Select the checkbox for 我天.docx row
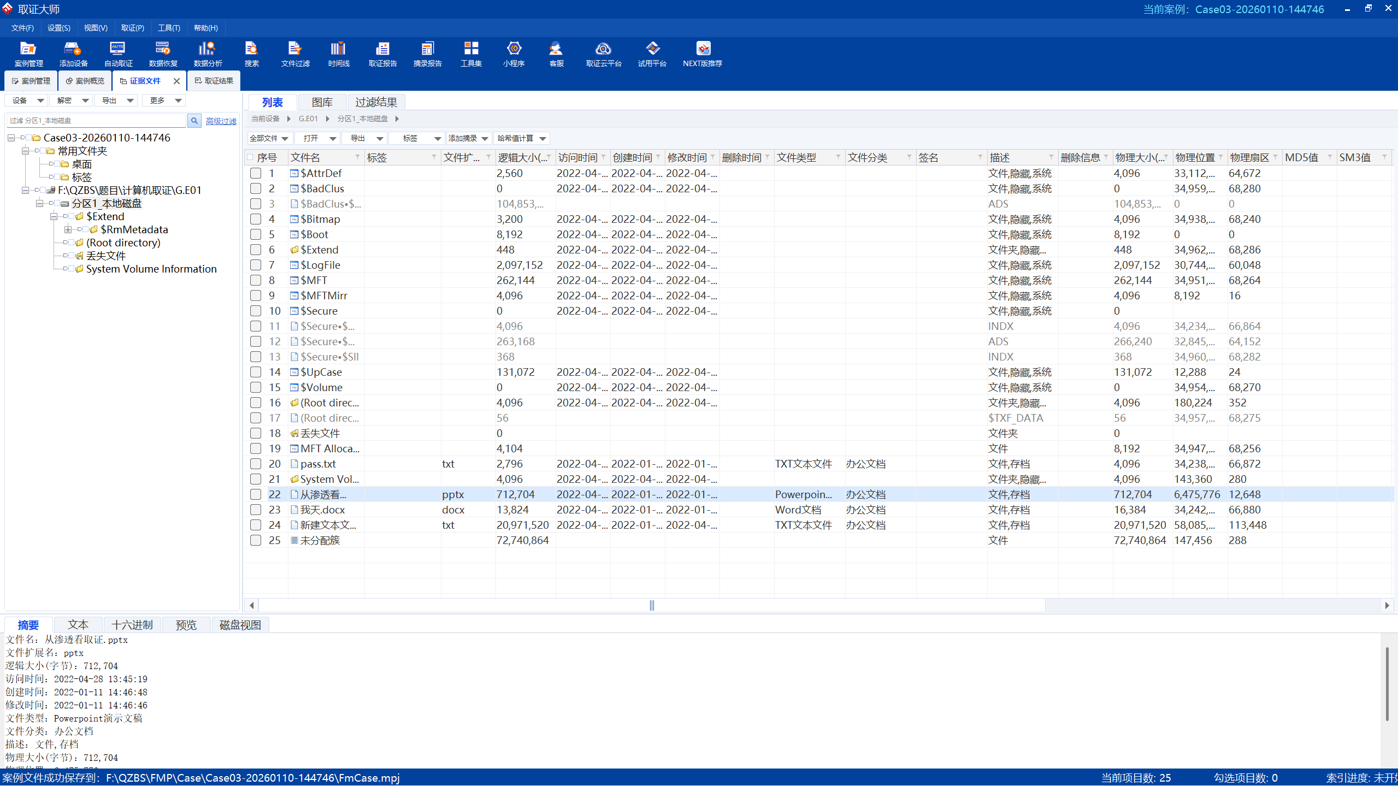The height and width of the screenshot is (786, 1398). [255, 510]
